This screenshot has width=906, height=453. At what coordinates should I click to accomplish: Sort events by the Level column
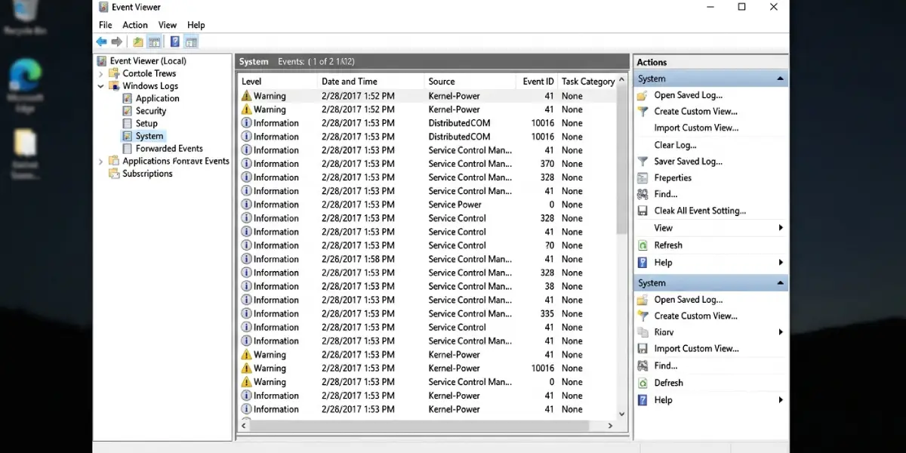(x=278, y=82)
